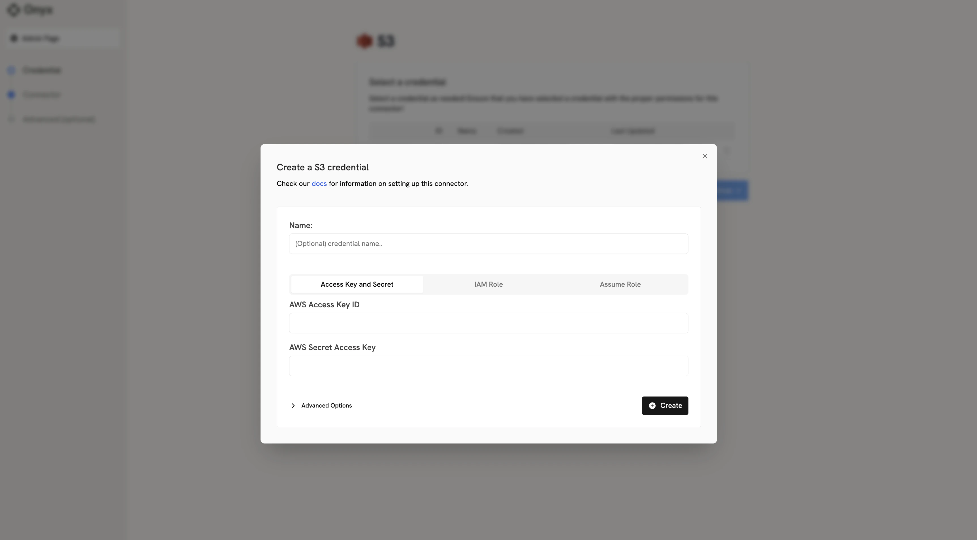
Task: Click the Advanced step icon in the sidebar
Action: tap(11, 119)
